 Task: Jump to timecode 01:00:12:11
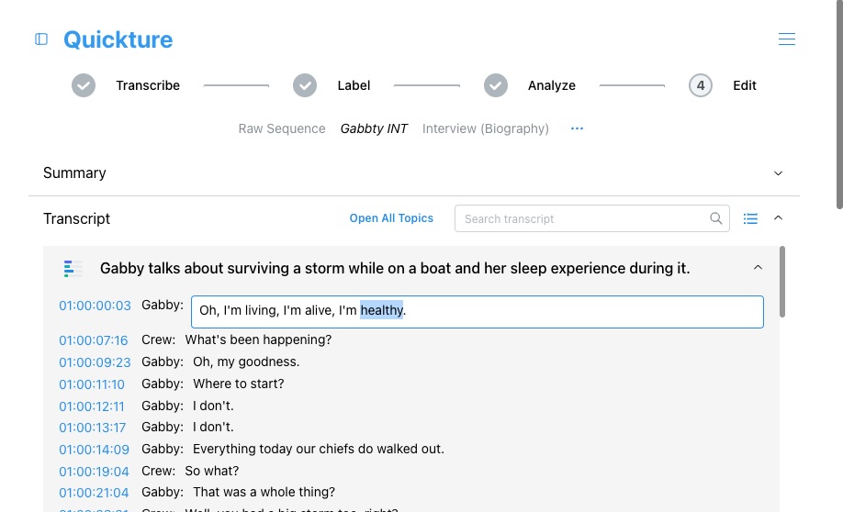pos(92,406)
